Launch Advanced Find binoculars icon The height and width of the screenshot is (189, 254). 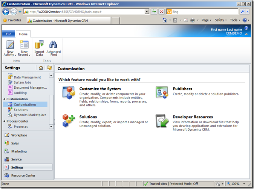(54, 45)
